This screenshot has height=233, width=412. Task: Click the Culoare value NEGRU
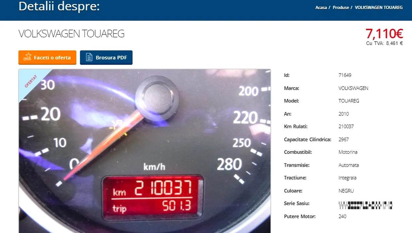(346, 191)
